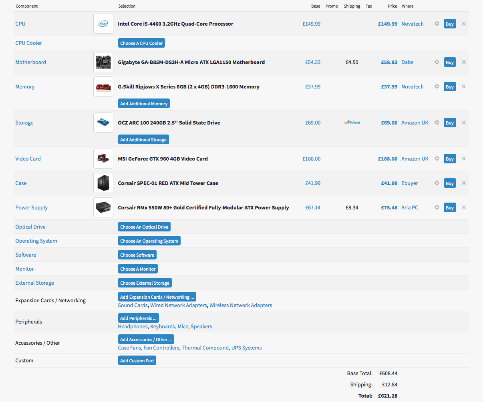
Task: Open the Dabs retailer link
Action: tap(407, 62)
